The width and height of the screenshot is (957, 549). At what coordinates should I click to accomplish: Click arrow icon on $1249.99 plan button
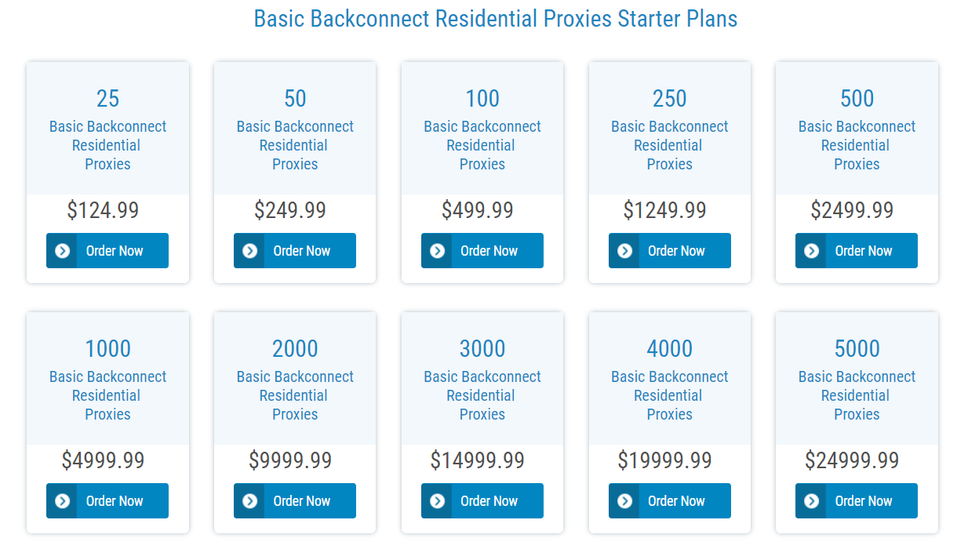tap(625, 251)
